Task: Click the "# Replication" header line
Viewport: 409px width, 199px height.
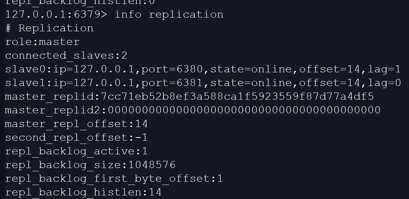Action: click(x=49, y=28)
